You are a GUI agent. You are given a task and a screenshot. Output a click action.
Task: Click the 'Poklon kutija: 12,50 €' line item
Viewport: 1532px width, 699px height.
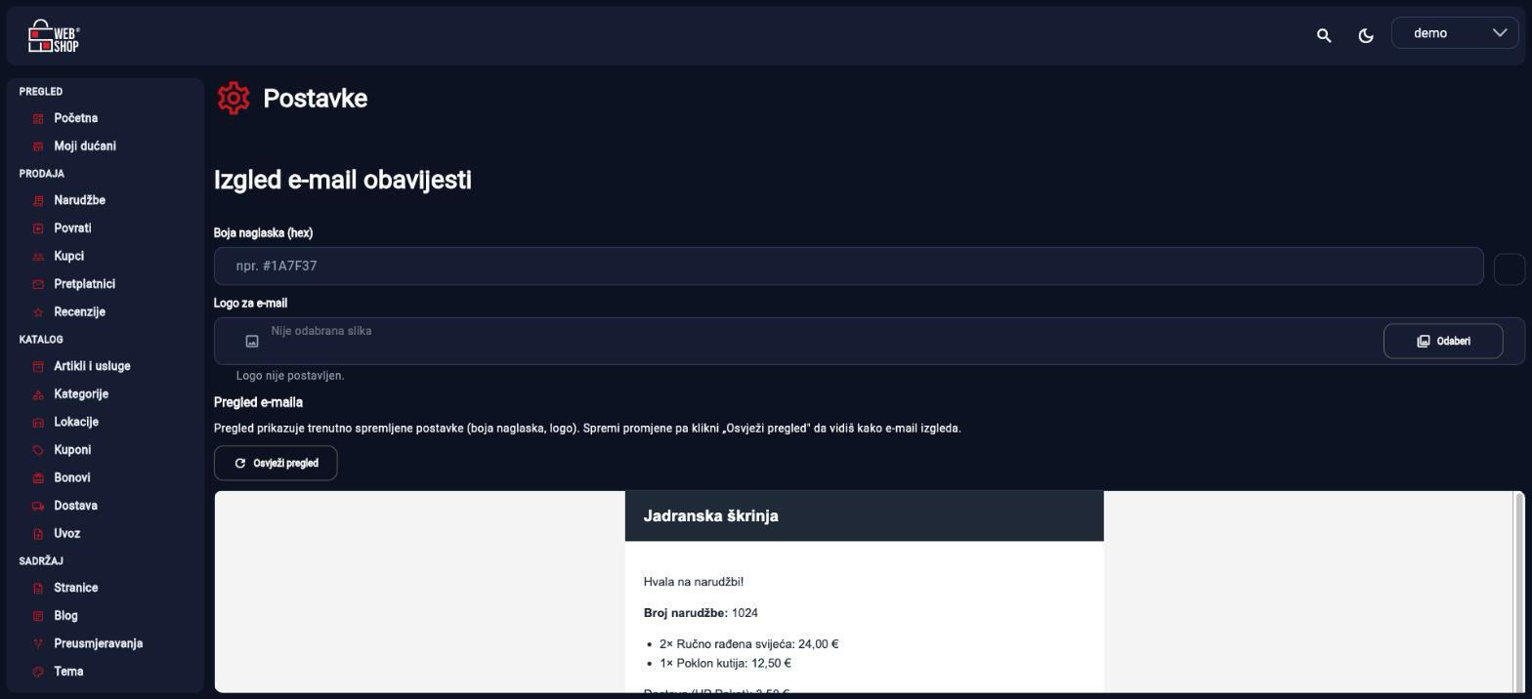click(725, 664)
